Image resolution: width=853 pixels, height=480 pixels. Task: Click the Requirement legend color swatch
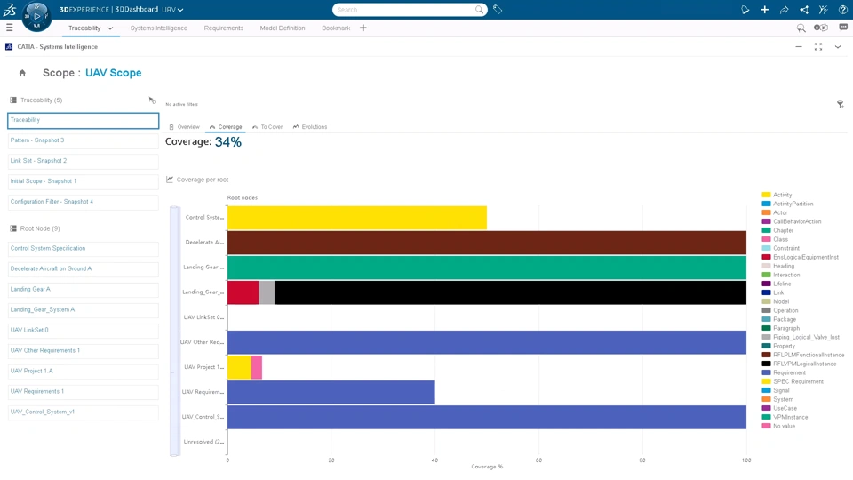766,372
